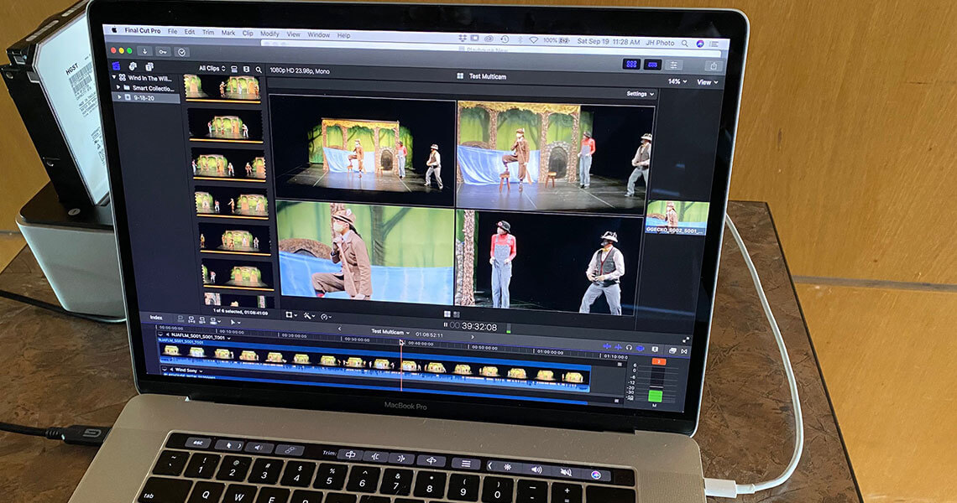
Task: Show the Titles and Generators sidebar
Action: pyautogui.click(x=149, y=67)
